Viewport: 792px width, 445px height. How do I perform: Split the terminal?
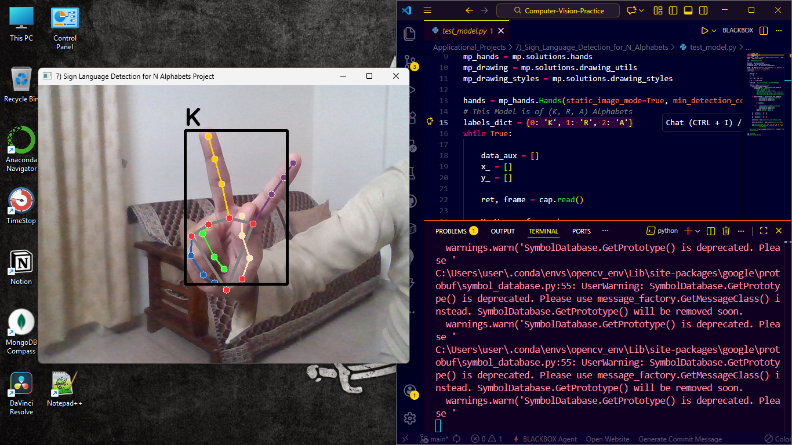point(711,231)
